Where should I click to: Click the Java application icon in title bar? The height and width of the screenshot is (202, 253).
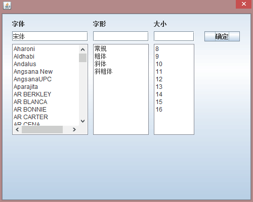click(7, 6)
